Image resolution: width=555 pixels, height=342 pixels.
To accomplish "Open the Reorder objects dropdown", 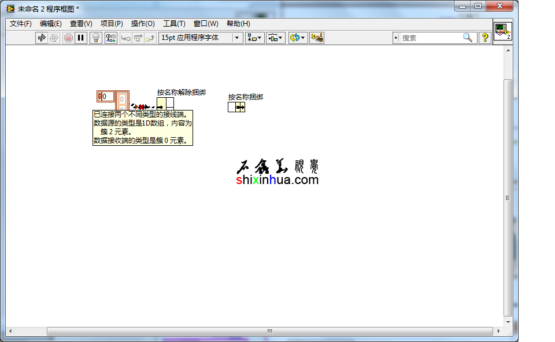I will coord(298,38).
